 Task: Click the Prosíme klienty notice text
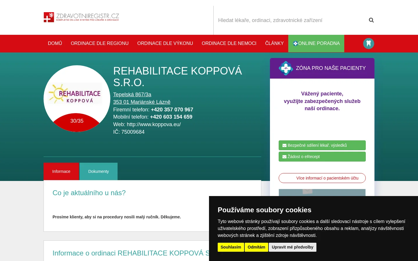click(x=117, y=217)
